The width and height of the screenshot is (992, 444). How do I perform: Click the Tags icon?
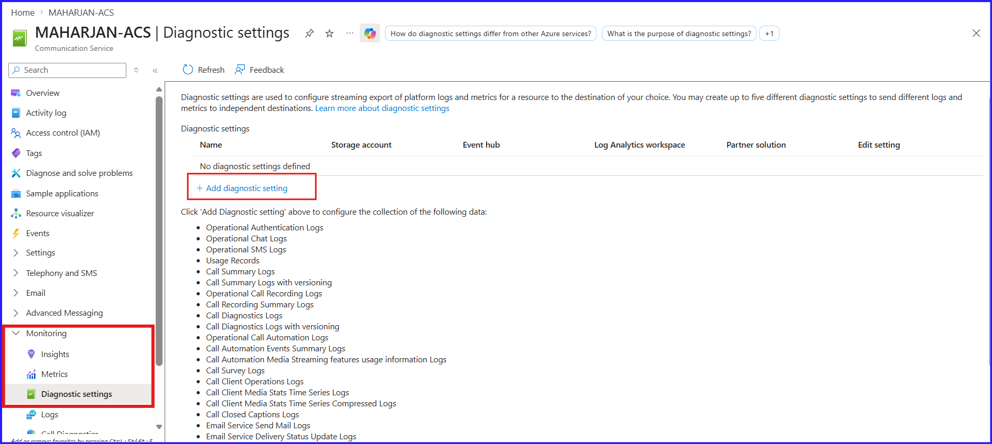pos(16,153)
